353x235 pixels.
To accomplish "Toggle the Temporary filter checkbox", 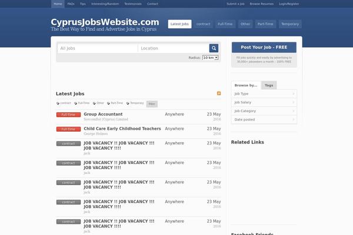I will 127,103.
